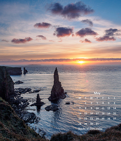The width and height of the screenshot is (121, 141).
Task: Select date 29 in the calendar
Action: pyautogui.click(x=86, y=124)
